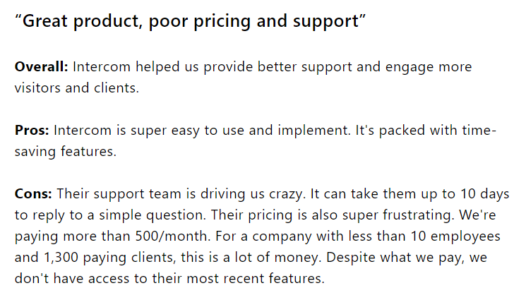Click the bold "Cons:" label

pos(33,194)
